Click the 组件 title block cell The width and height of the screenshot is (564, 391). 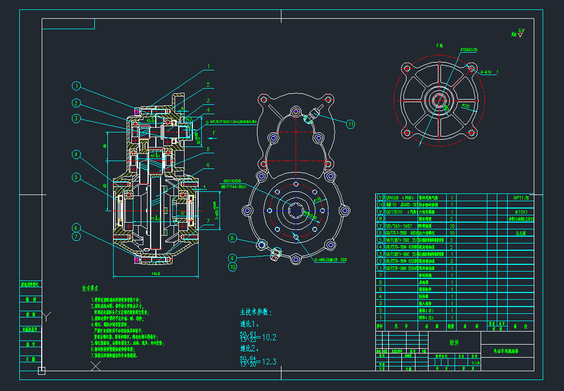453,343
